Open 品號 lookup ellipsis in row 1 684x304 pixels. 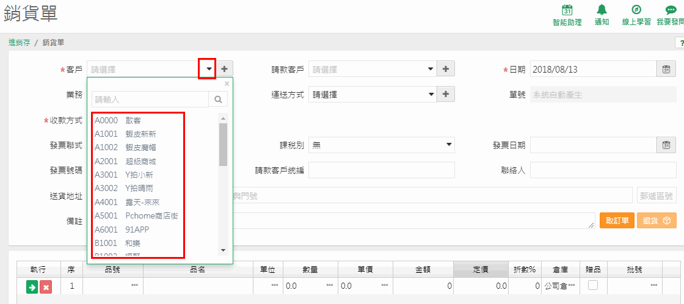pyautogui.click(x=135, y=285)
